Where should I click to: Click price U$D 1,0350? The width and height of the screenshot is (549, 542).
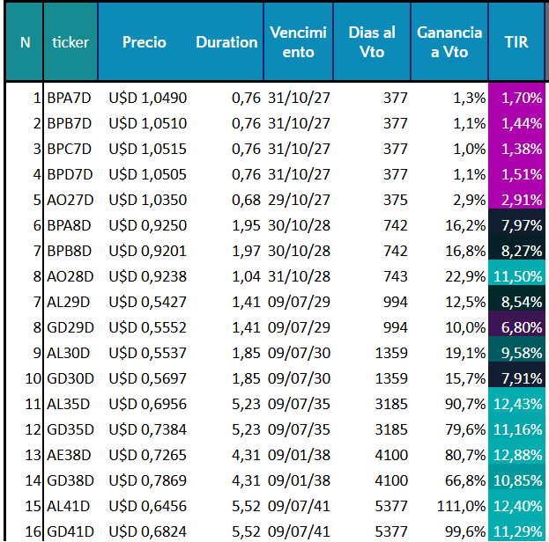pyautogui.click(x=148, y=200)
